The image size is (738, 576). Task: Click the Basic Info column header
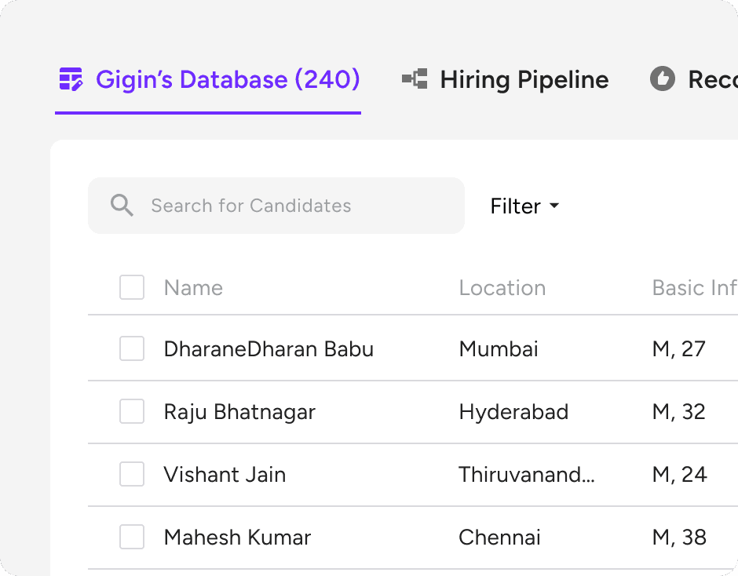(694, 288)
